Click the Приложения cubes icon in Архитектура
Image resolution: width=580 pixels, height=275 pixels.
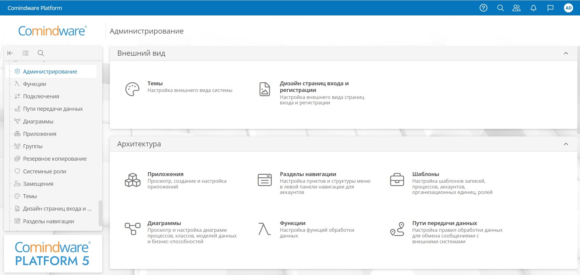133,180
